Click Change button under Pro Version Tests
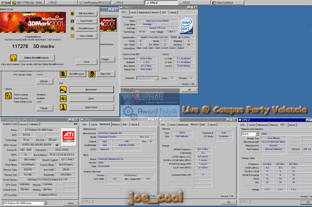 pyautogui.click(x=45, y=81)
